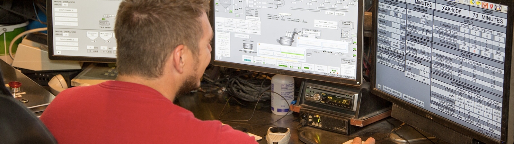Click the Molybdène hopper symbol

106,36
